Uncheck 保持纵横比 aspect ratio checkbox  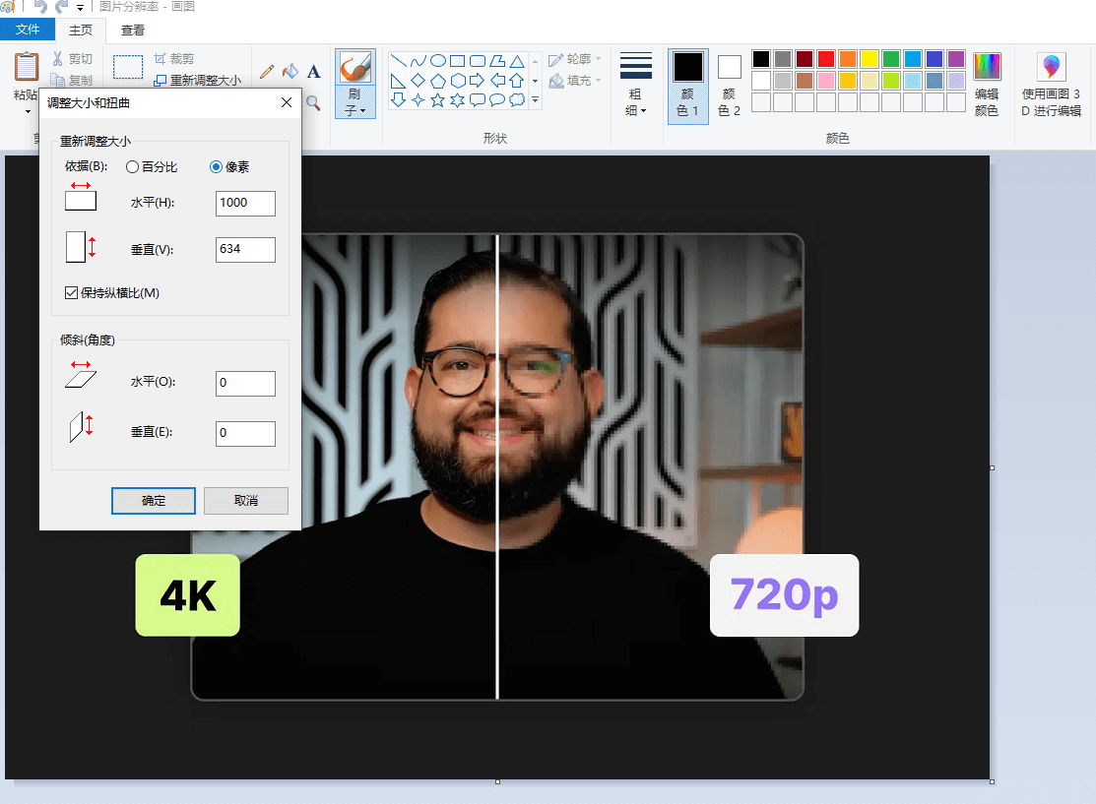pos(71,292)
